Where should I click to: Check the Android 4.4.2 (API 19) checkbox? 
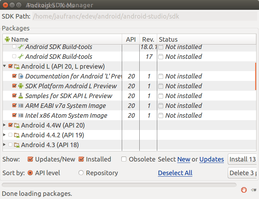(x=10, y=135)
